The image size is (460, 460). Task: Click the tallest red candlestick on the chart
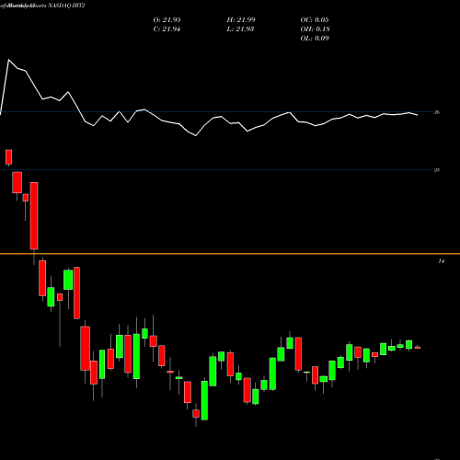point(34,216)
